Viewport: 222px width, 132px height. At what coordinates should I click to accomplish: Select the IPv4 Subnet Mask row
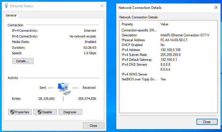(168, 55)
